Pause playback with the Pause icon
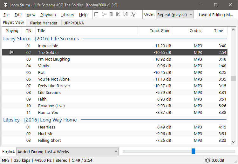 tap(111, 14)
